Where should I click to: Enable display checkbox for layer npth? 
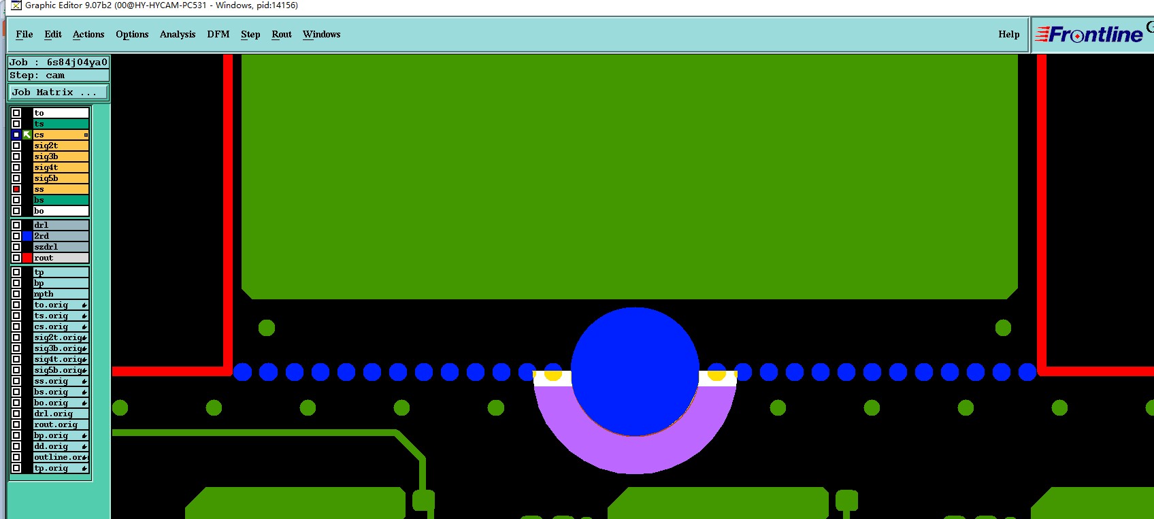16,294
